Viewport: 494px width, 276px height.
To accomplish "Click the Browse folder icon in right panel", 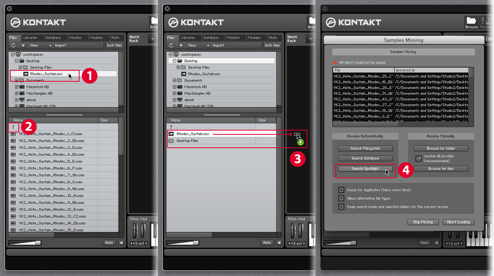I will (x=471, y=20).
